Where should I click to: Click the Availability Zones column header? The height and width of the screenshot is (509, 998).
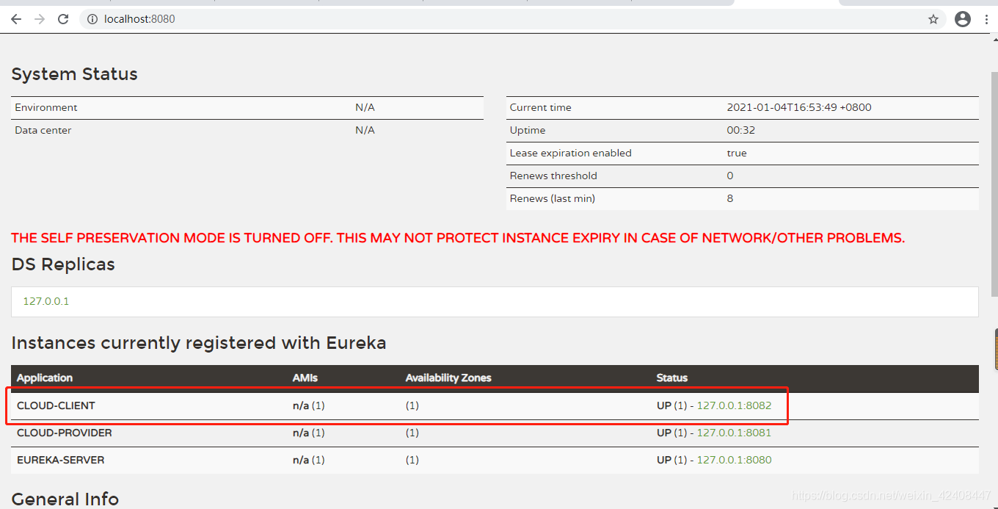pyautogui.click(x=448, y=378)
